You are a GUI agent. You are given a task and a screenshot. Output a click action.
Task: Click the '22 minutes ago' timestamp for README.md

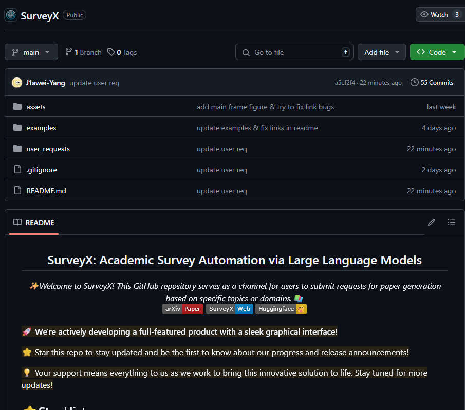click(431, 191)
